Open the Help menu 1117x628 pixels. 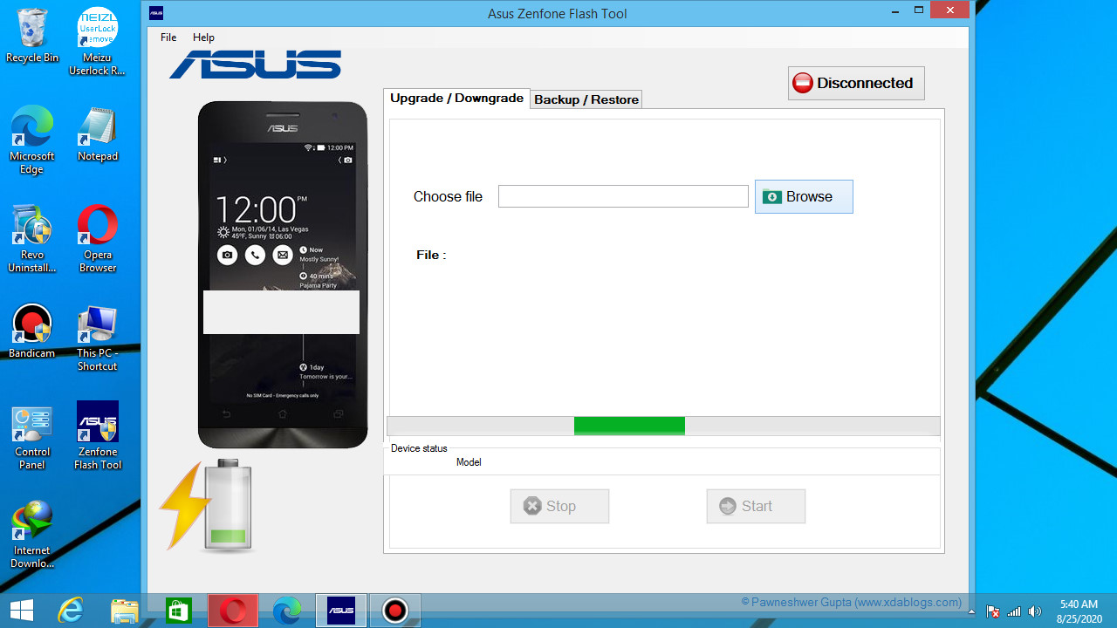pos(203,38)
